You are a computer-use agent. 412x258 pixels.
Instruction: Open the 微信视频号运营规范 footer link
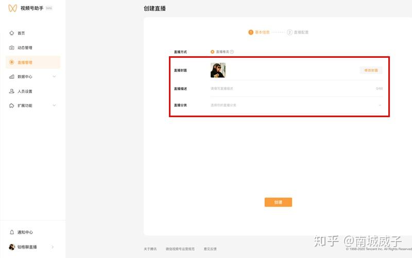180,249
